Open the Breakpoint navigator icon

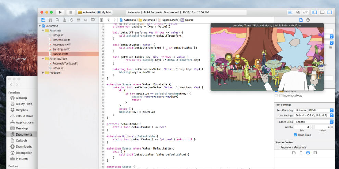tap(86, 20)
